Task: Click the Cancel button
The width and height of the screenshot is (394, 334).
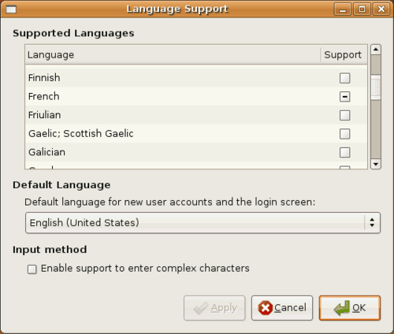Action: [x=282, y=308]
